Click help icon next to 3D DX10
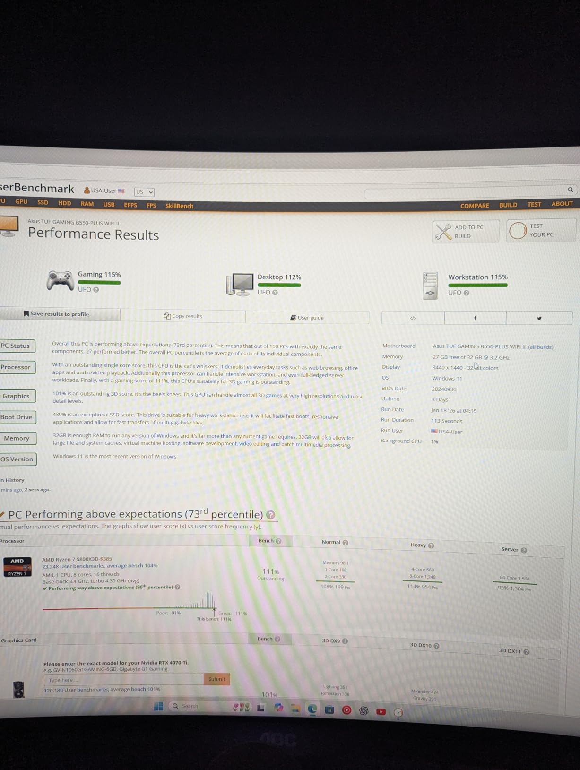This screenshot has width=580, height=770. tap(437, 646)
